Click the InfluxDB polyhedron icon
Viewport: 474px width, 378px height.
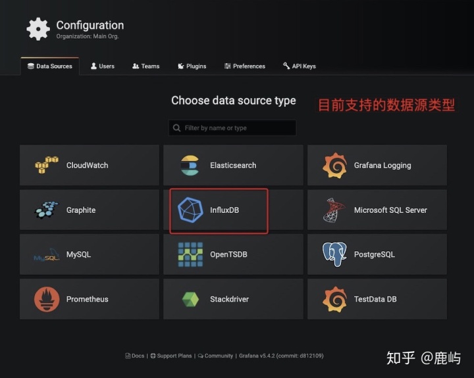(x=190, y=210)
